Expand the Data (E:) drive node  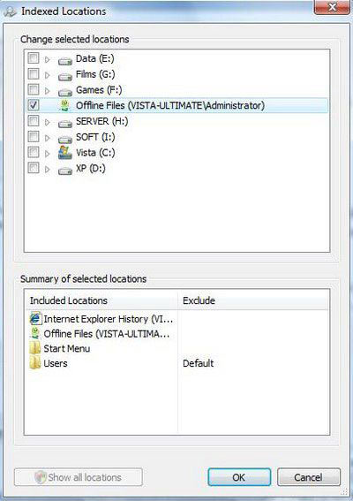(x=48, y=59)
